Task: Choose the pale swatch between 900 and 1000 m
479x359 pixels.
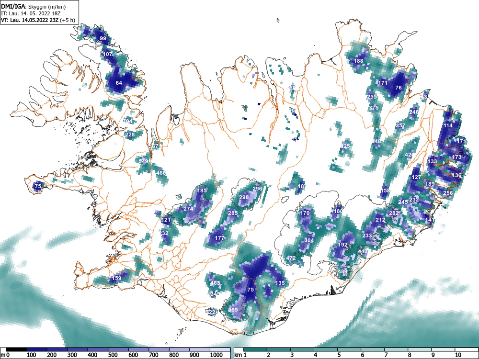Action: point(199,349)
